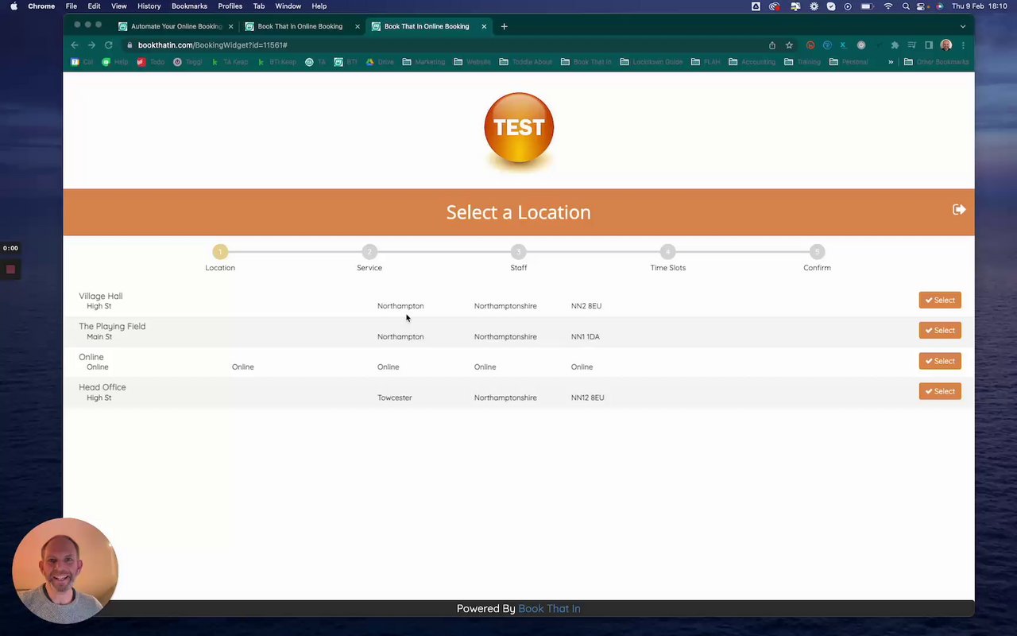Select the Village Hall location
The height and width of the screenshot is (636, 1017).
tap(940, 300)
